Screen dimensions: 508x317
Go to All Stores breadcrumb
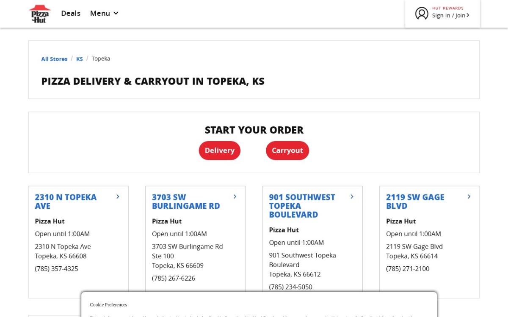tap(54, 59)
